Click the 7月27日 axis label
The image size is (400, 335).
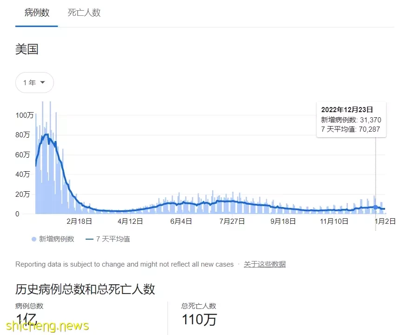tap(232, 221)
